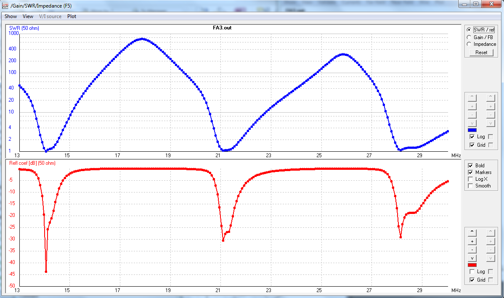504x298 pixels.
Task: Open the Plot menu
Action: (72, 16)
